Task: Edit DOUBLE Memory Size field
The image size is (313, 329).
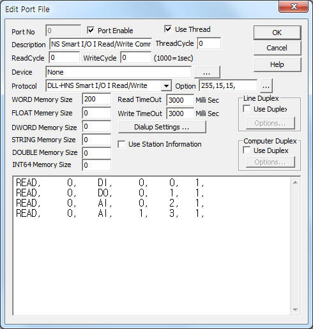Action: click(x=96, y=153)
